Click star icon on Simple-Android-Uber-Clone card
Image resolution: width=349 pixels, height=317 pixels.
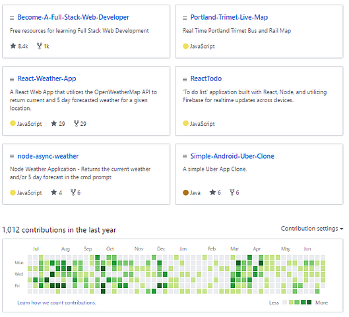coord(212,192)
